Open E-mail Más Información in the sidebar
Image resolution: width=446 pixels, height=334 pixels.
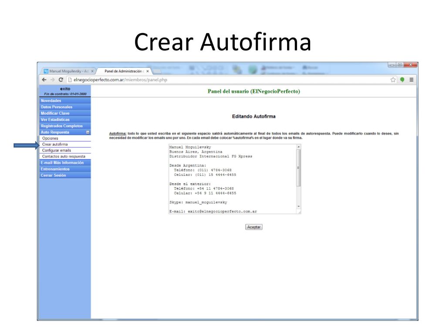tap(65, 163)
